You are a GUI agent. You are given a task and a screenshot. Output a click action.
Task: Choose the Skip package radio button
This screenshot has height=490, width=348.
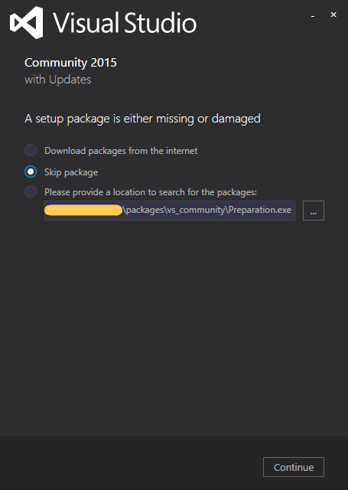tap(31, 171)
